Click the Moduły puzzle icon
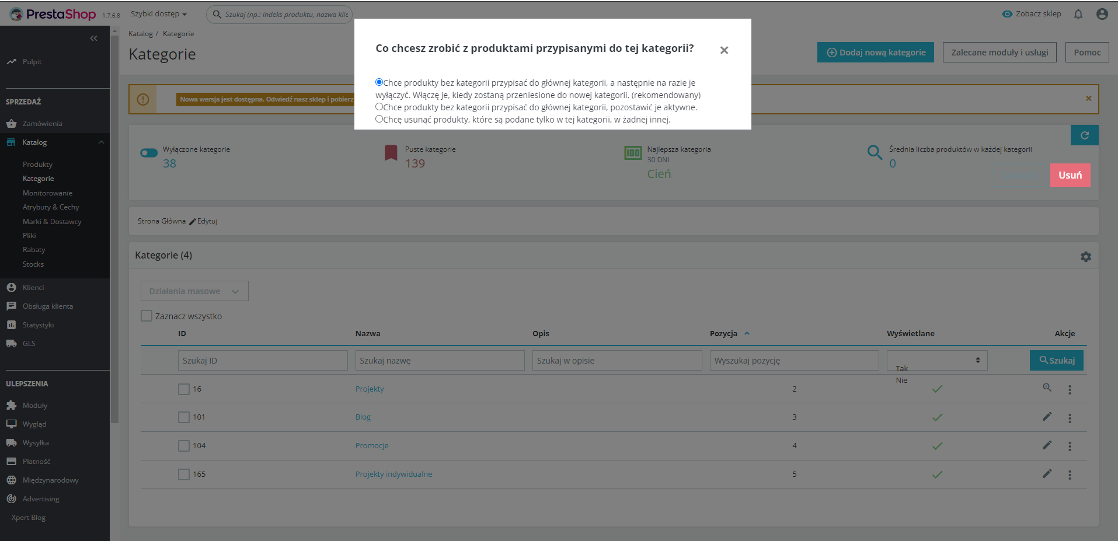The image size is (1118, 541). [x=11, y=406]
